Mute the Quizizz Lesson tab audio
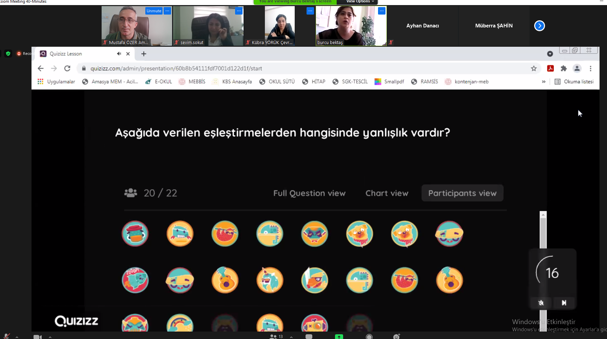This screenshot has width=607, height=339. [119, 54]
